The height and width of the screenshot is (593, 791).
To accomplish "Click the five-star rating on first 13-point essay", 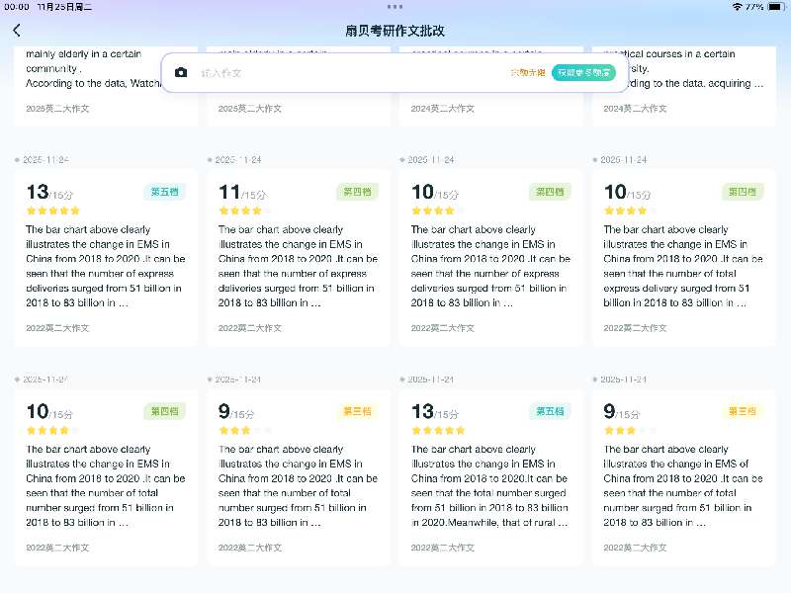I will [53, 211].
